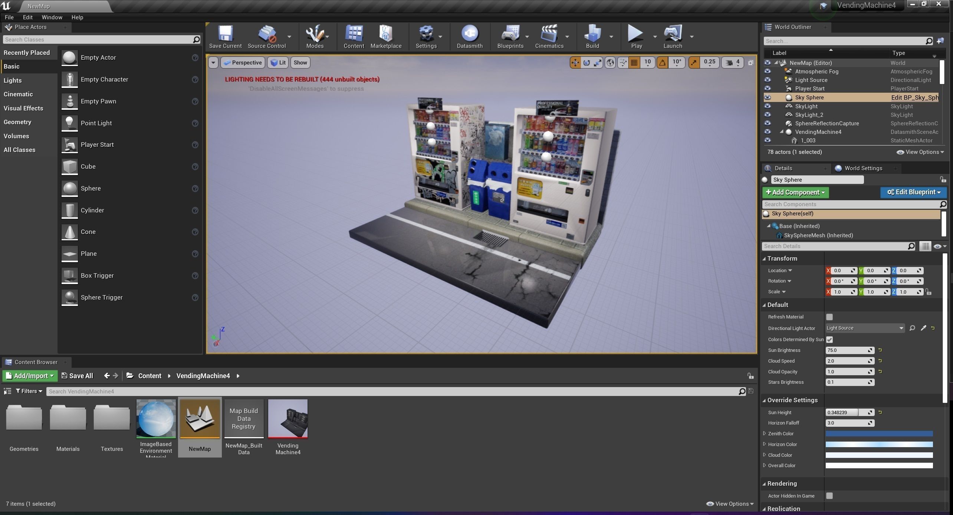Toggle grid snapping in viewport
The width and height of the screenshot is (953, 515).
coord(634,63)
